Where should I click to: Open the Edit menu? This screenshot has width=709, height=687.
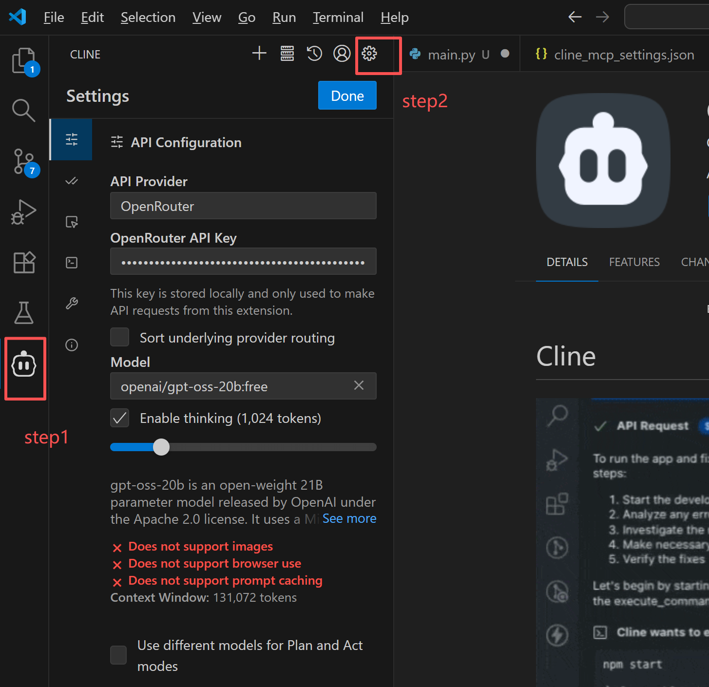pos(92,18)
